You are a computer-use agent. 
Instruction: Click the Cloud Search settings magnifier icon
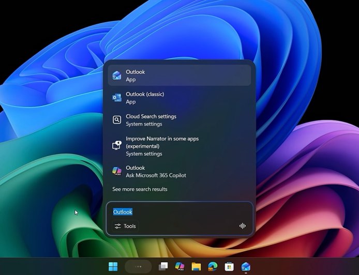coord(117,119)
